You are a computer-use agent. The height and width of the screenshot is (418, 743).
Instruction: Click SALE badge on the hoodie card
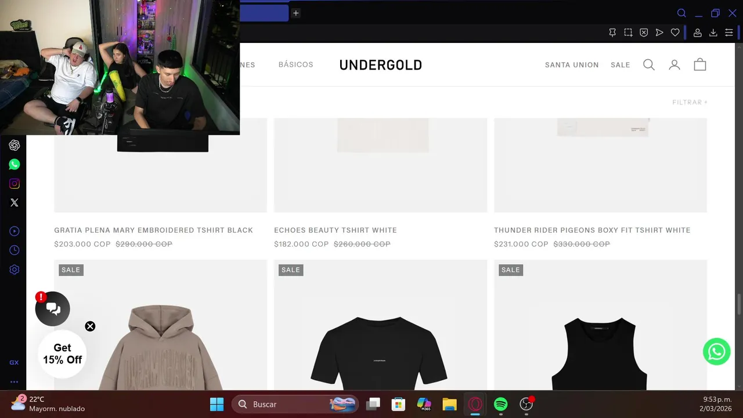point(71,269)
